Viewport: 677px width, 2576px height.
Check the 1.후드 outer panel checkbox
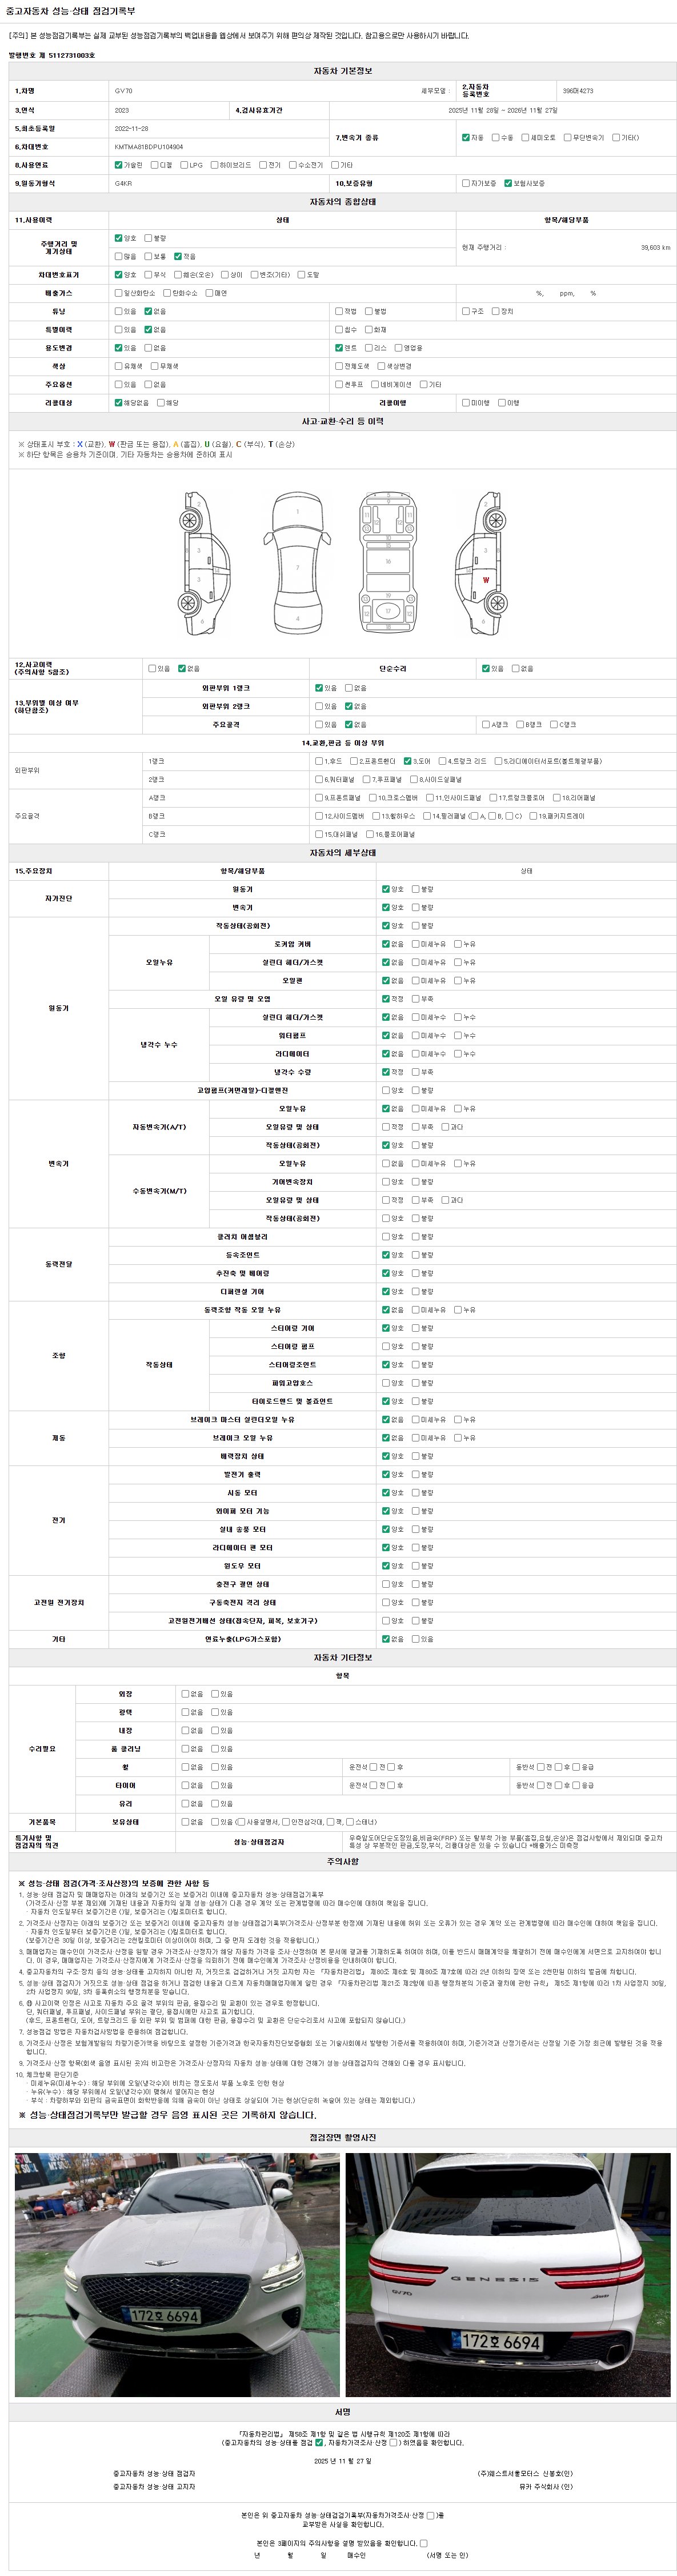[x=319, y=761]
